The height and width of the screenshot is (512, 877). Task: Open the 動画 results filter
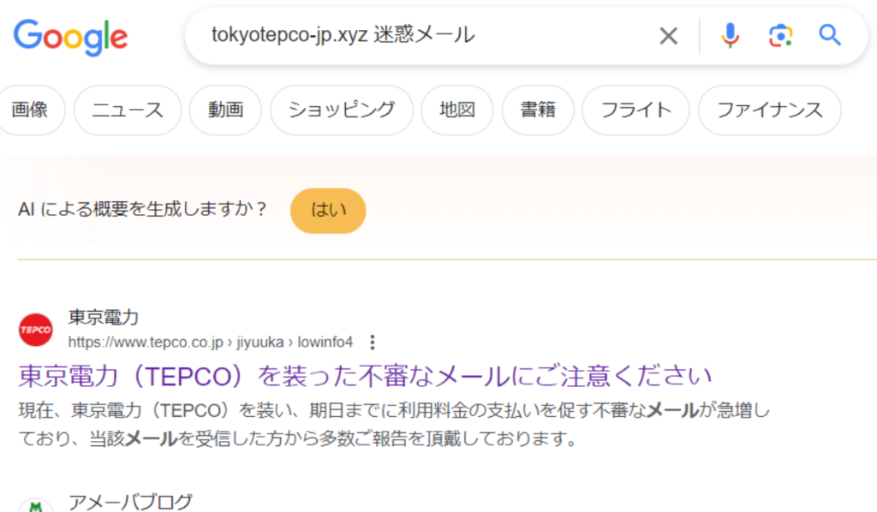click(226, 110)
